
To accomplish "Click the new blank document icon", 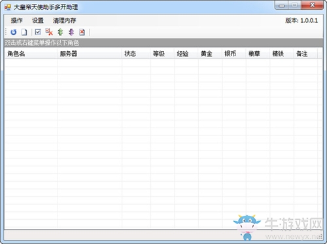I will 24,32.
